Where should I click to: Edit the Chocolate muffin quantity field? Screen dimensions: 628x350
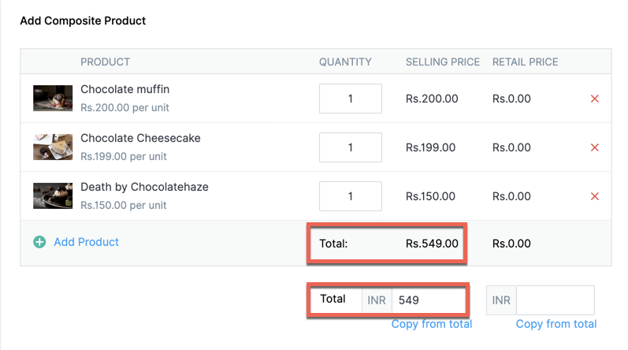(350, 99)
